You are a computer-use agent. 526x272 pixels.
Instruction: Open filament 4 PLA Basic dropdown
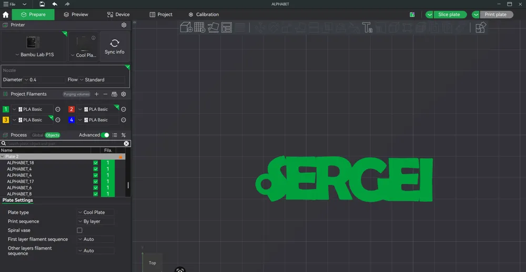tap(98, 120)
